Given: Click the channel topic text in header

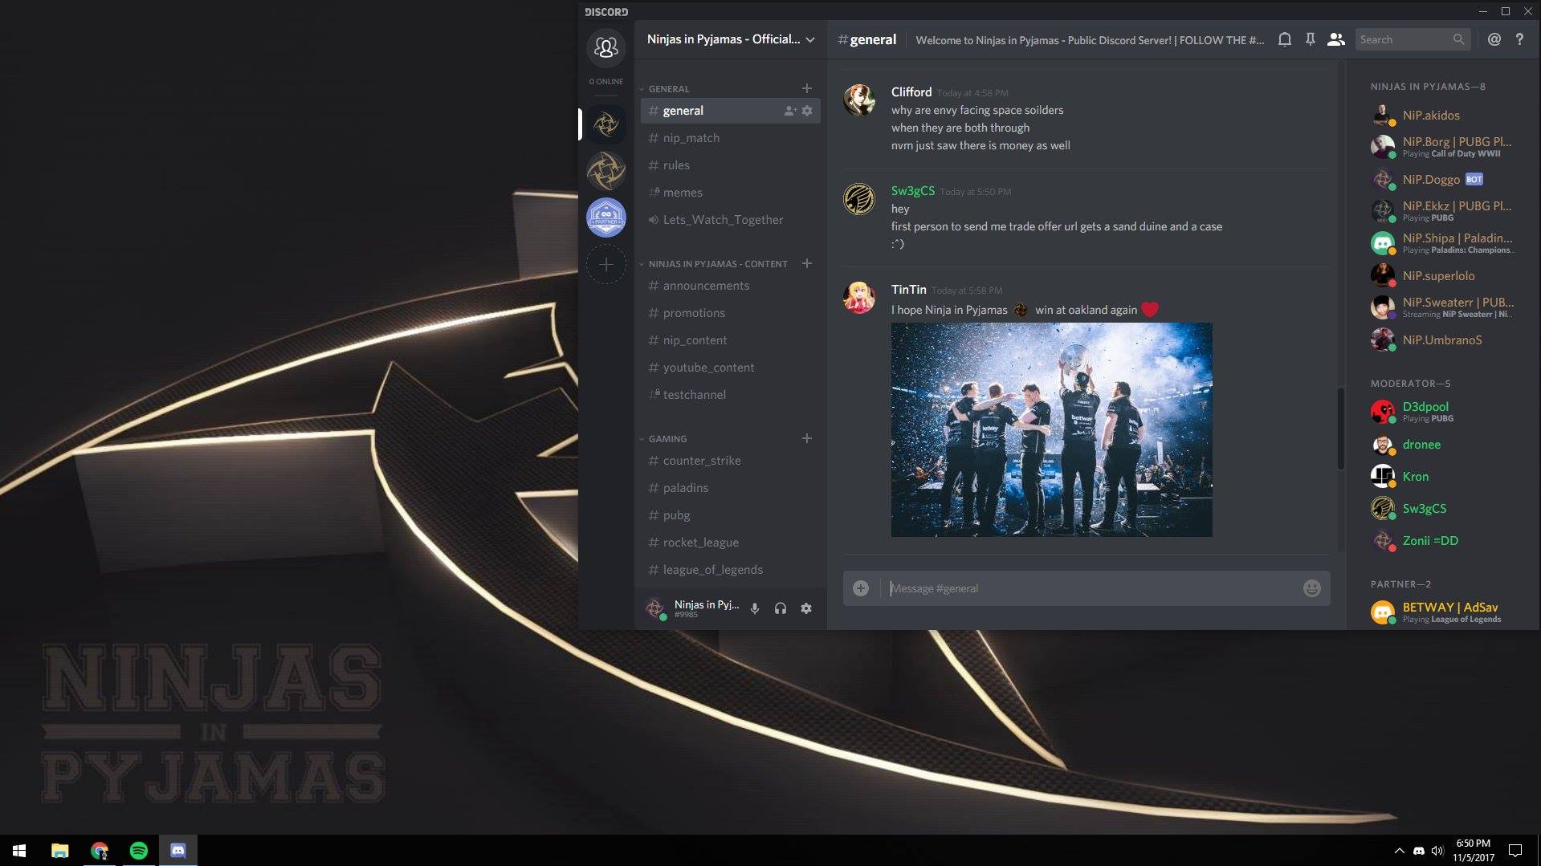Looking at the screenshot, I should point(1089,40).
